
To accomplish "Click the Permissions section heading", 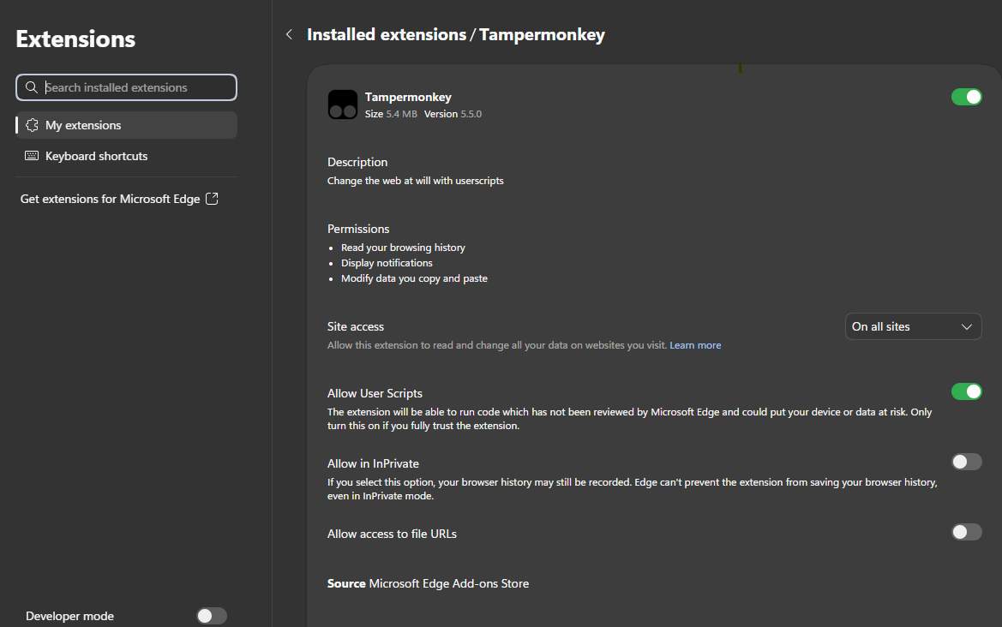I will click(358, 229).
